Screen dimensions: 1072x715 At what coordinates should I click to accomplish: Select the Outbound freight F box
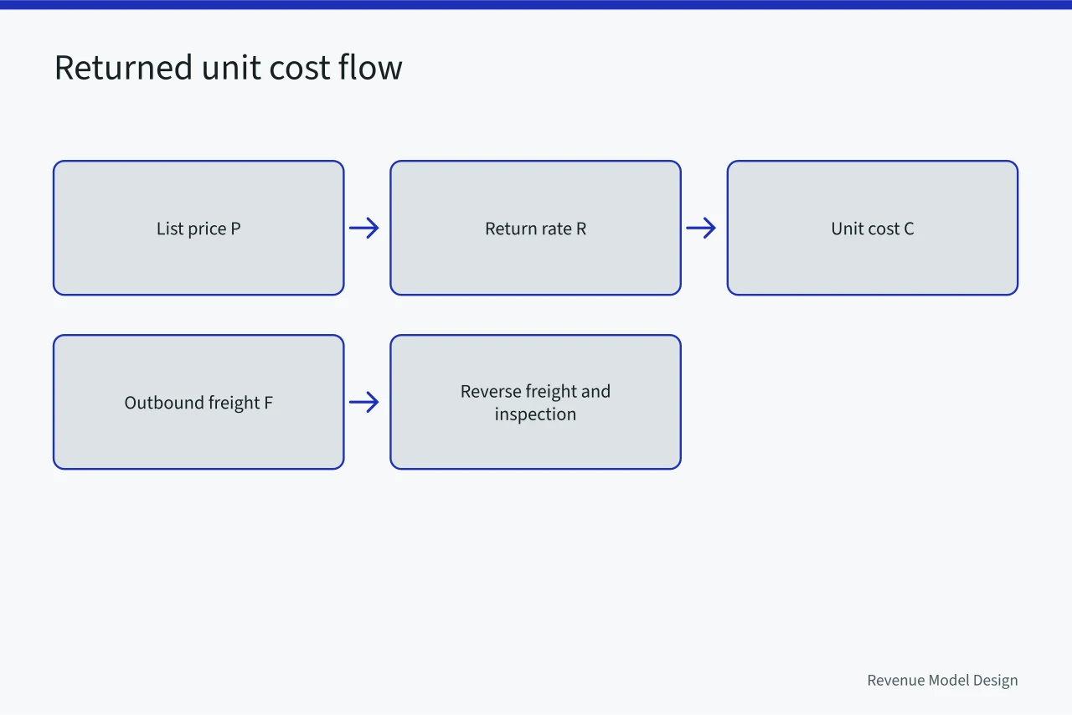tap(198, 402)
